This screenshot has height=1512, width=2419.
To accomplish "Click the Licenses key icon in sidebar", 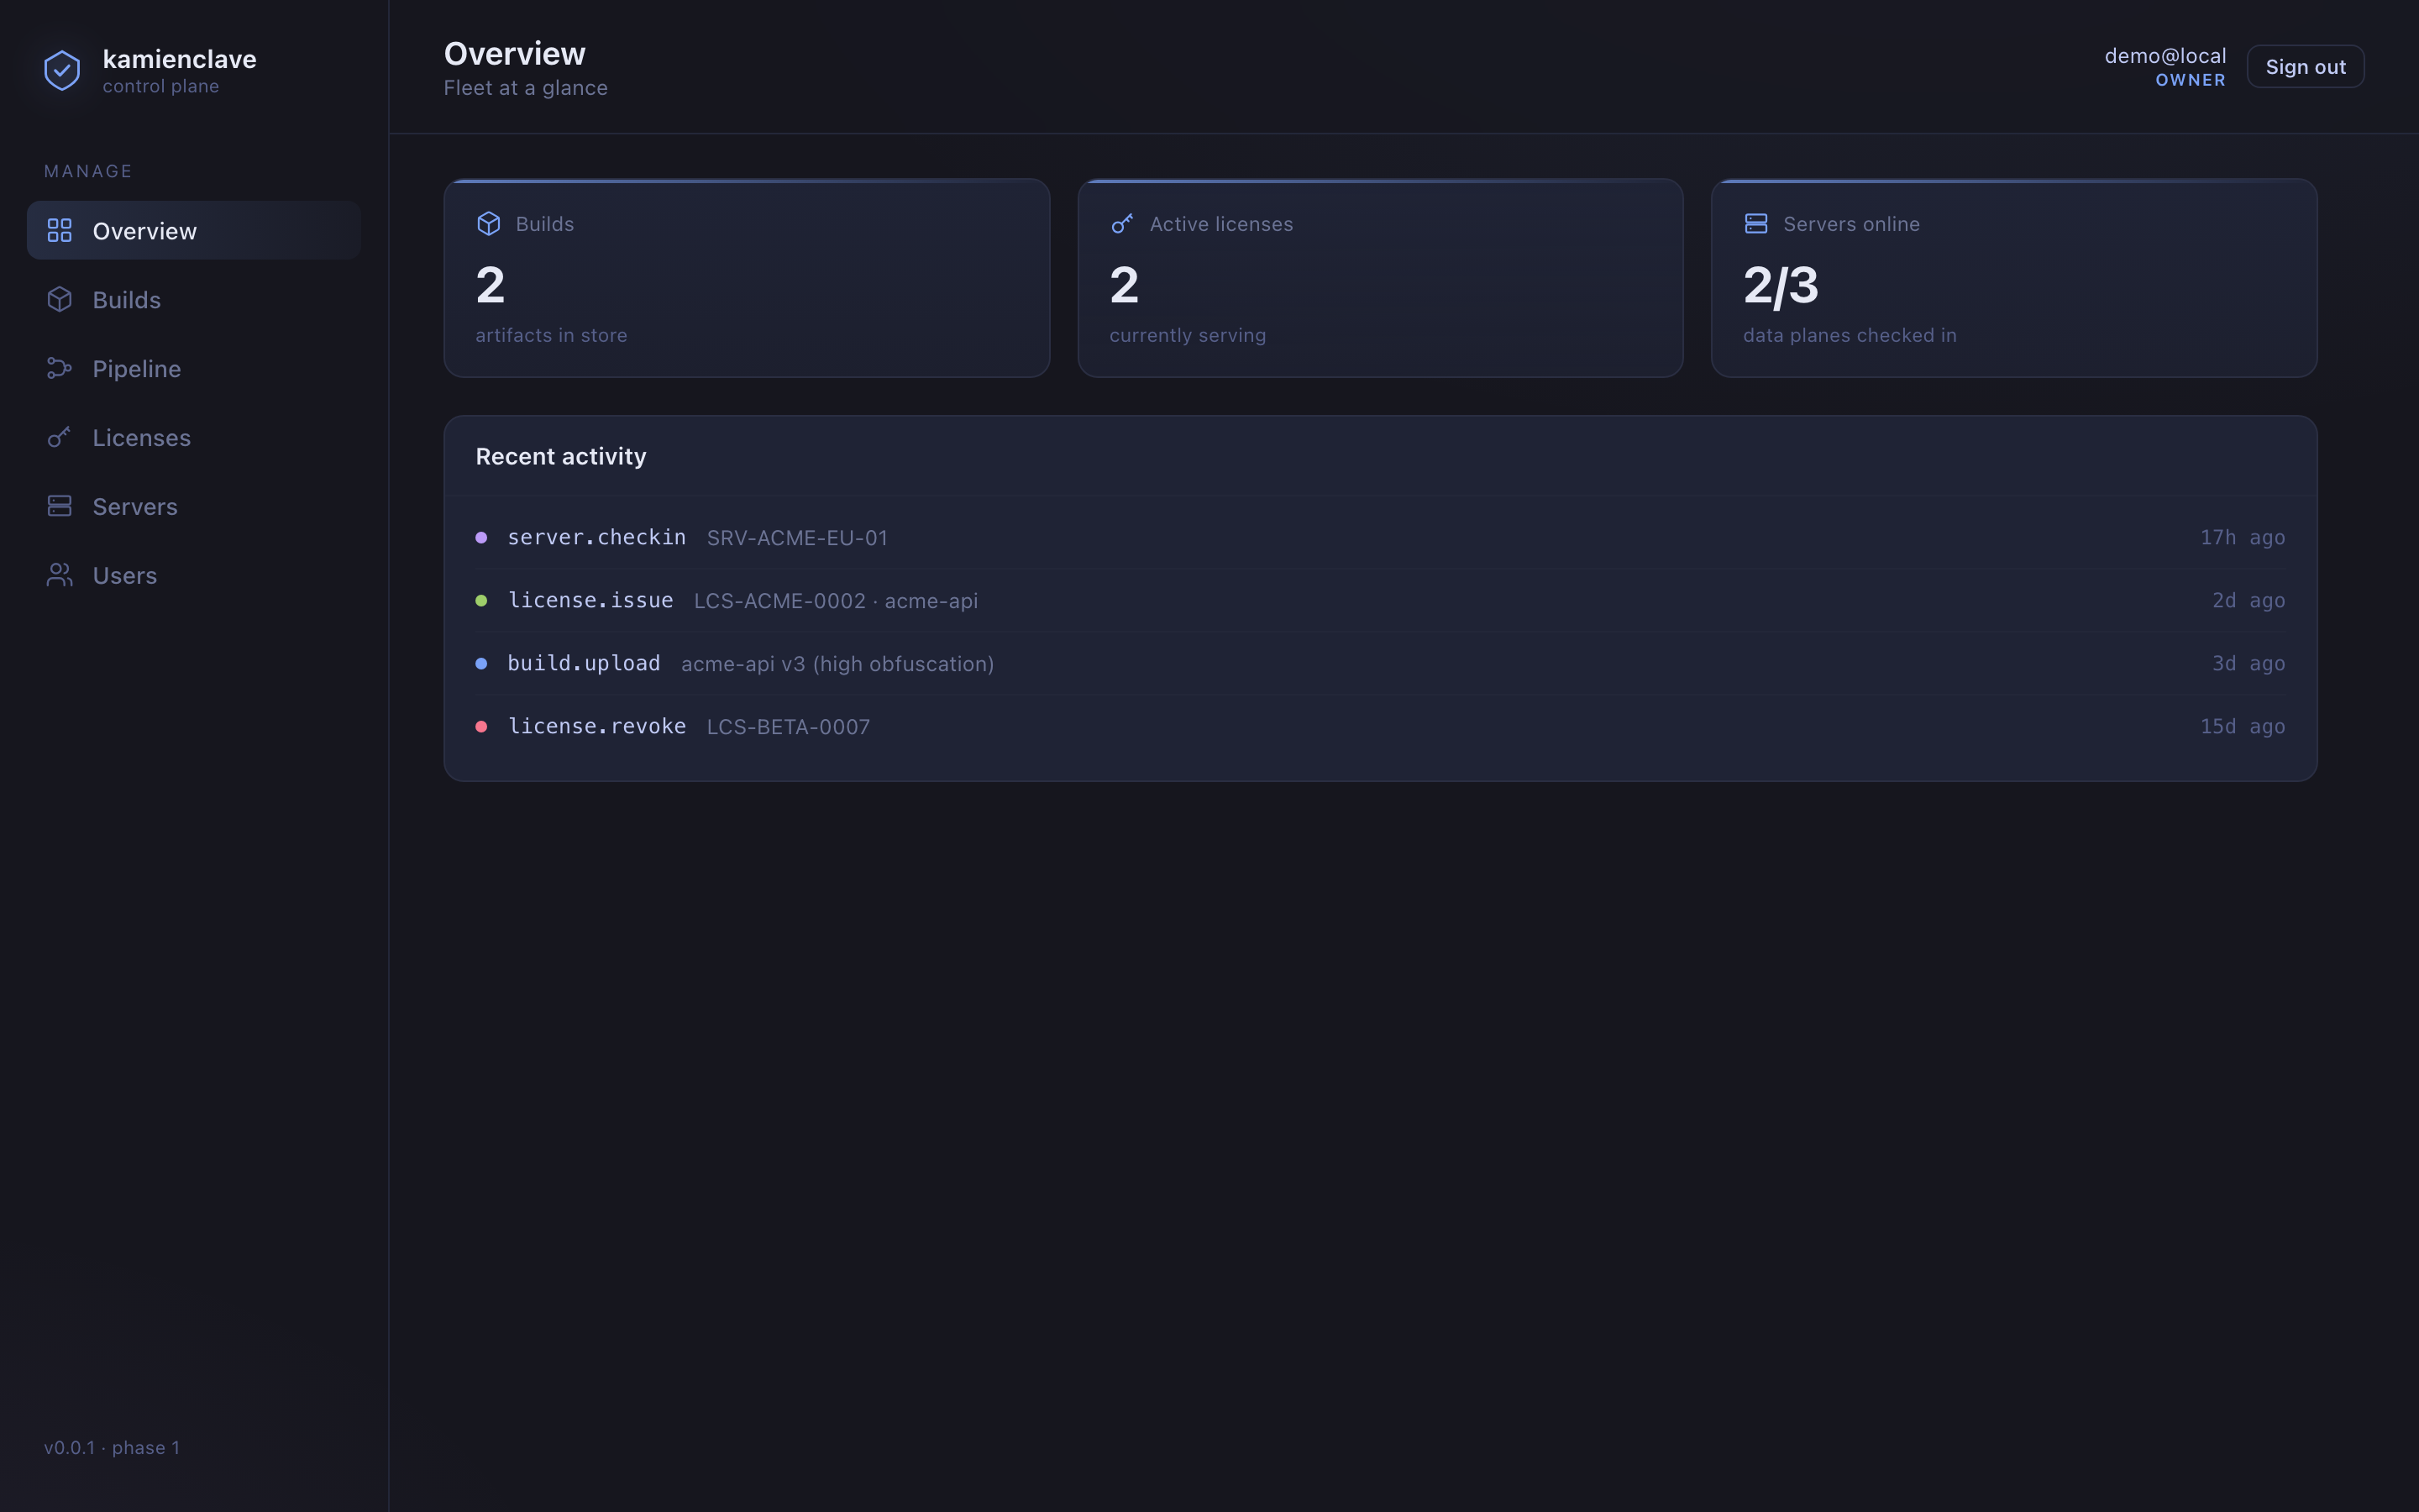I will click(x=60, y=437).
